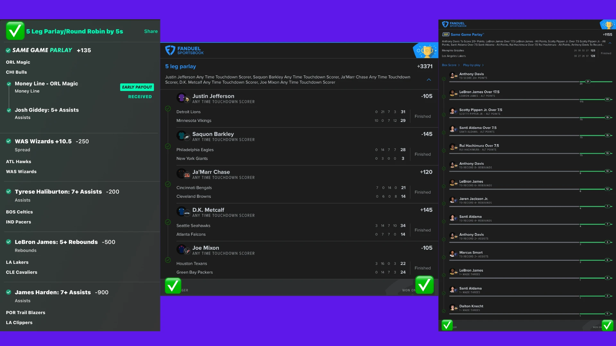Image resolution: width=616 pixels, height=346 pixels.
Task: Click the +3371 parlay odds
Action: (x=425, y=66)
